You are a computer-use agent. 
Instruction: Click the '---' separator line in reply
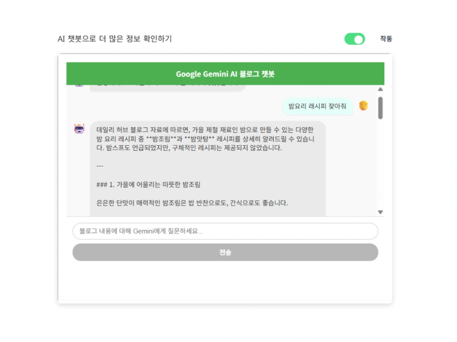pos(100,166)
